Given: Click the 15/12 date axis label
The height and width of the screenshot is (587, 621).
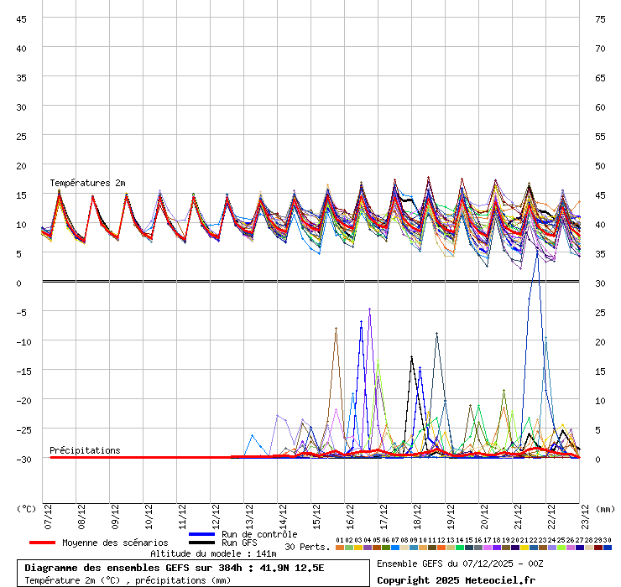Looking at the screenshot, I should (316, 513).
